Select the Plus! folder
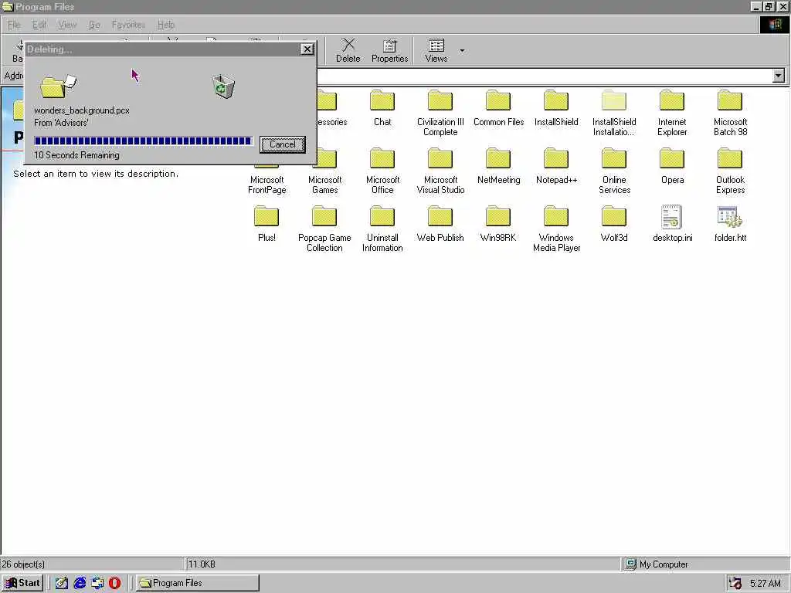 [266, 225]
